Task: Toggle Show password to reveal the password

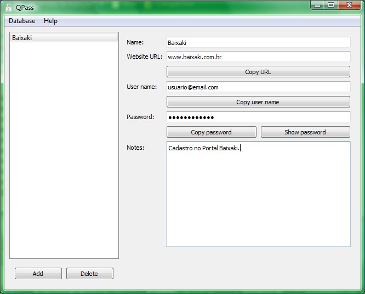Action: (305, 132)
